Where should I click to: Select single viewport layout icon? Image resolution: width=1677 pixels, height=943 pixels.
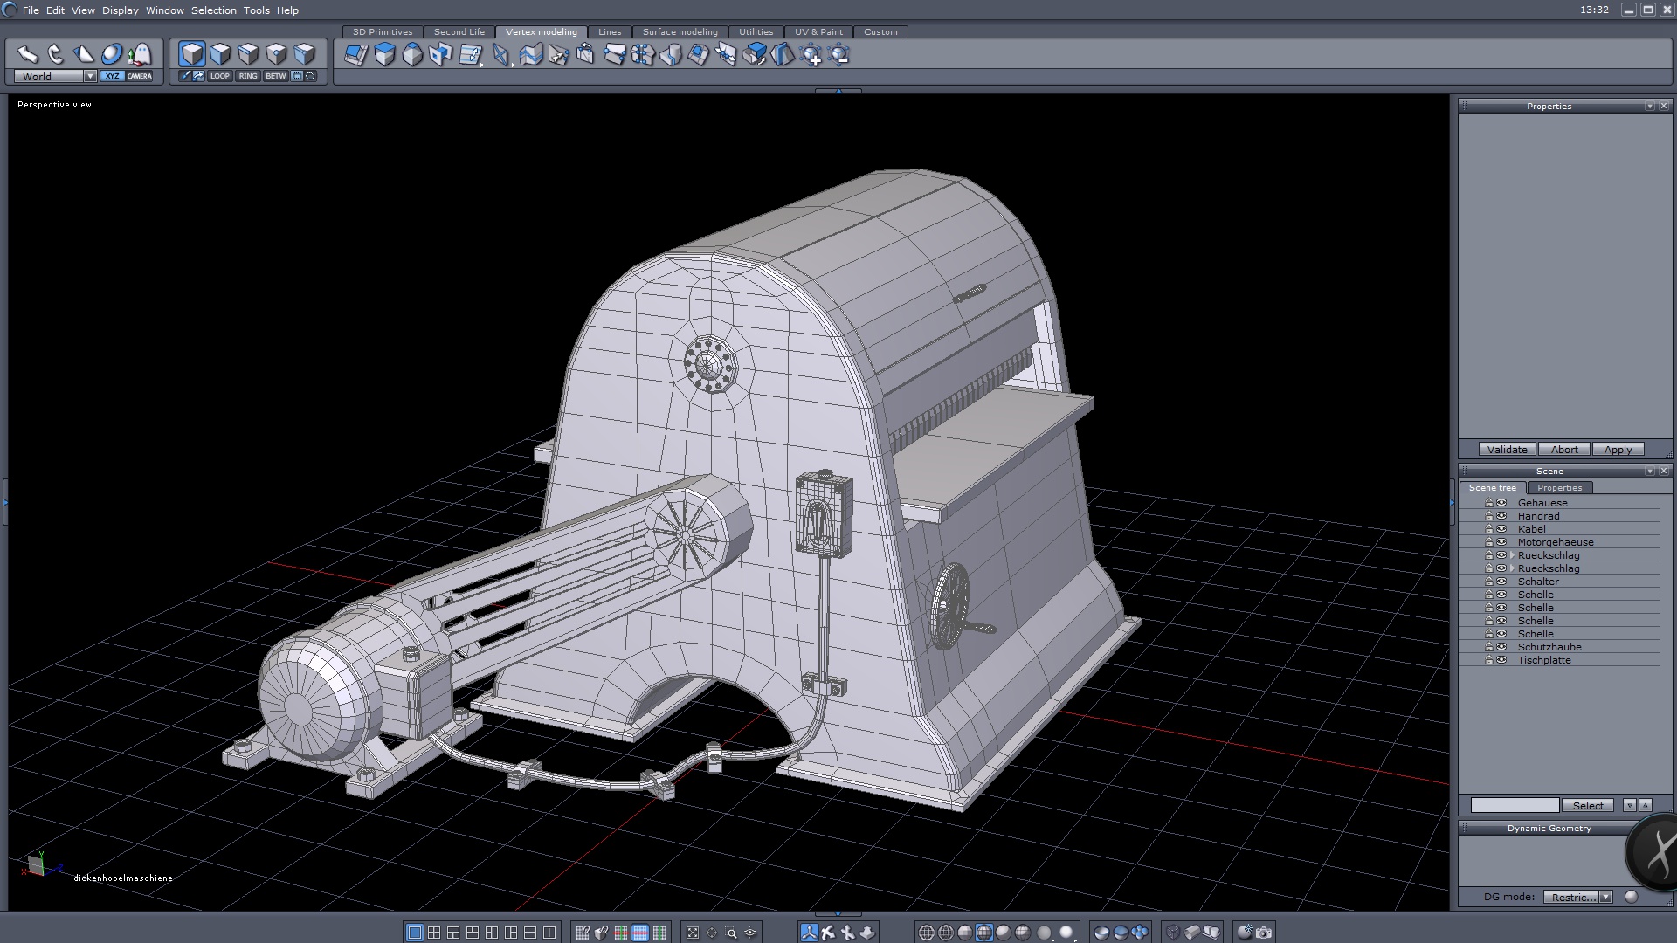pos(415,933)
